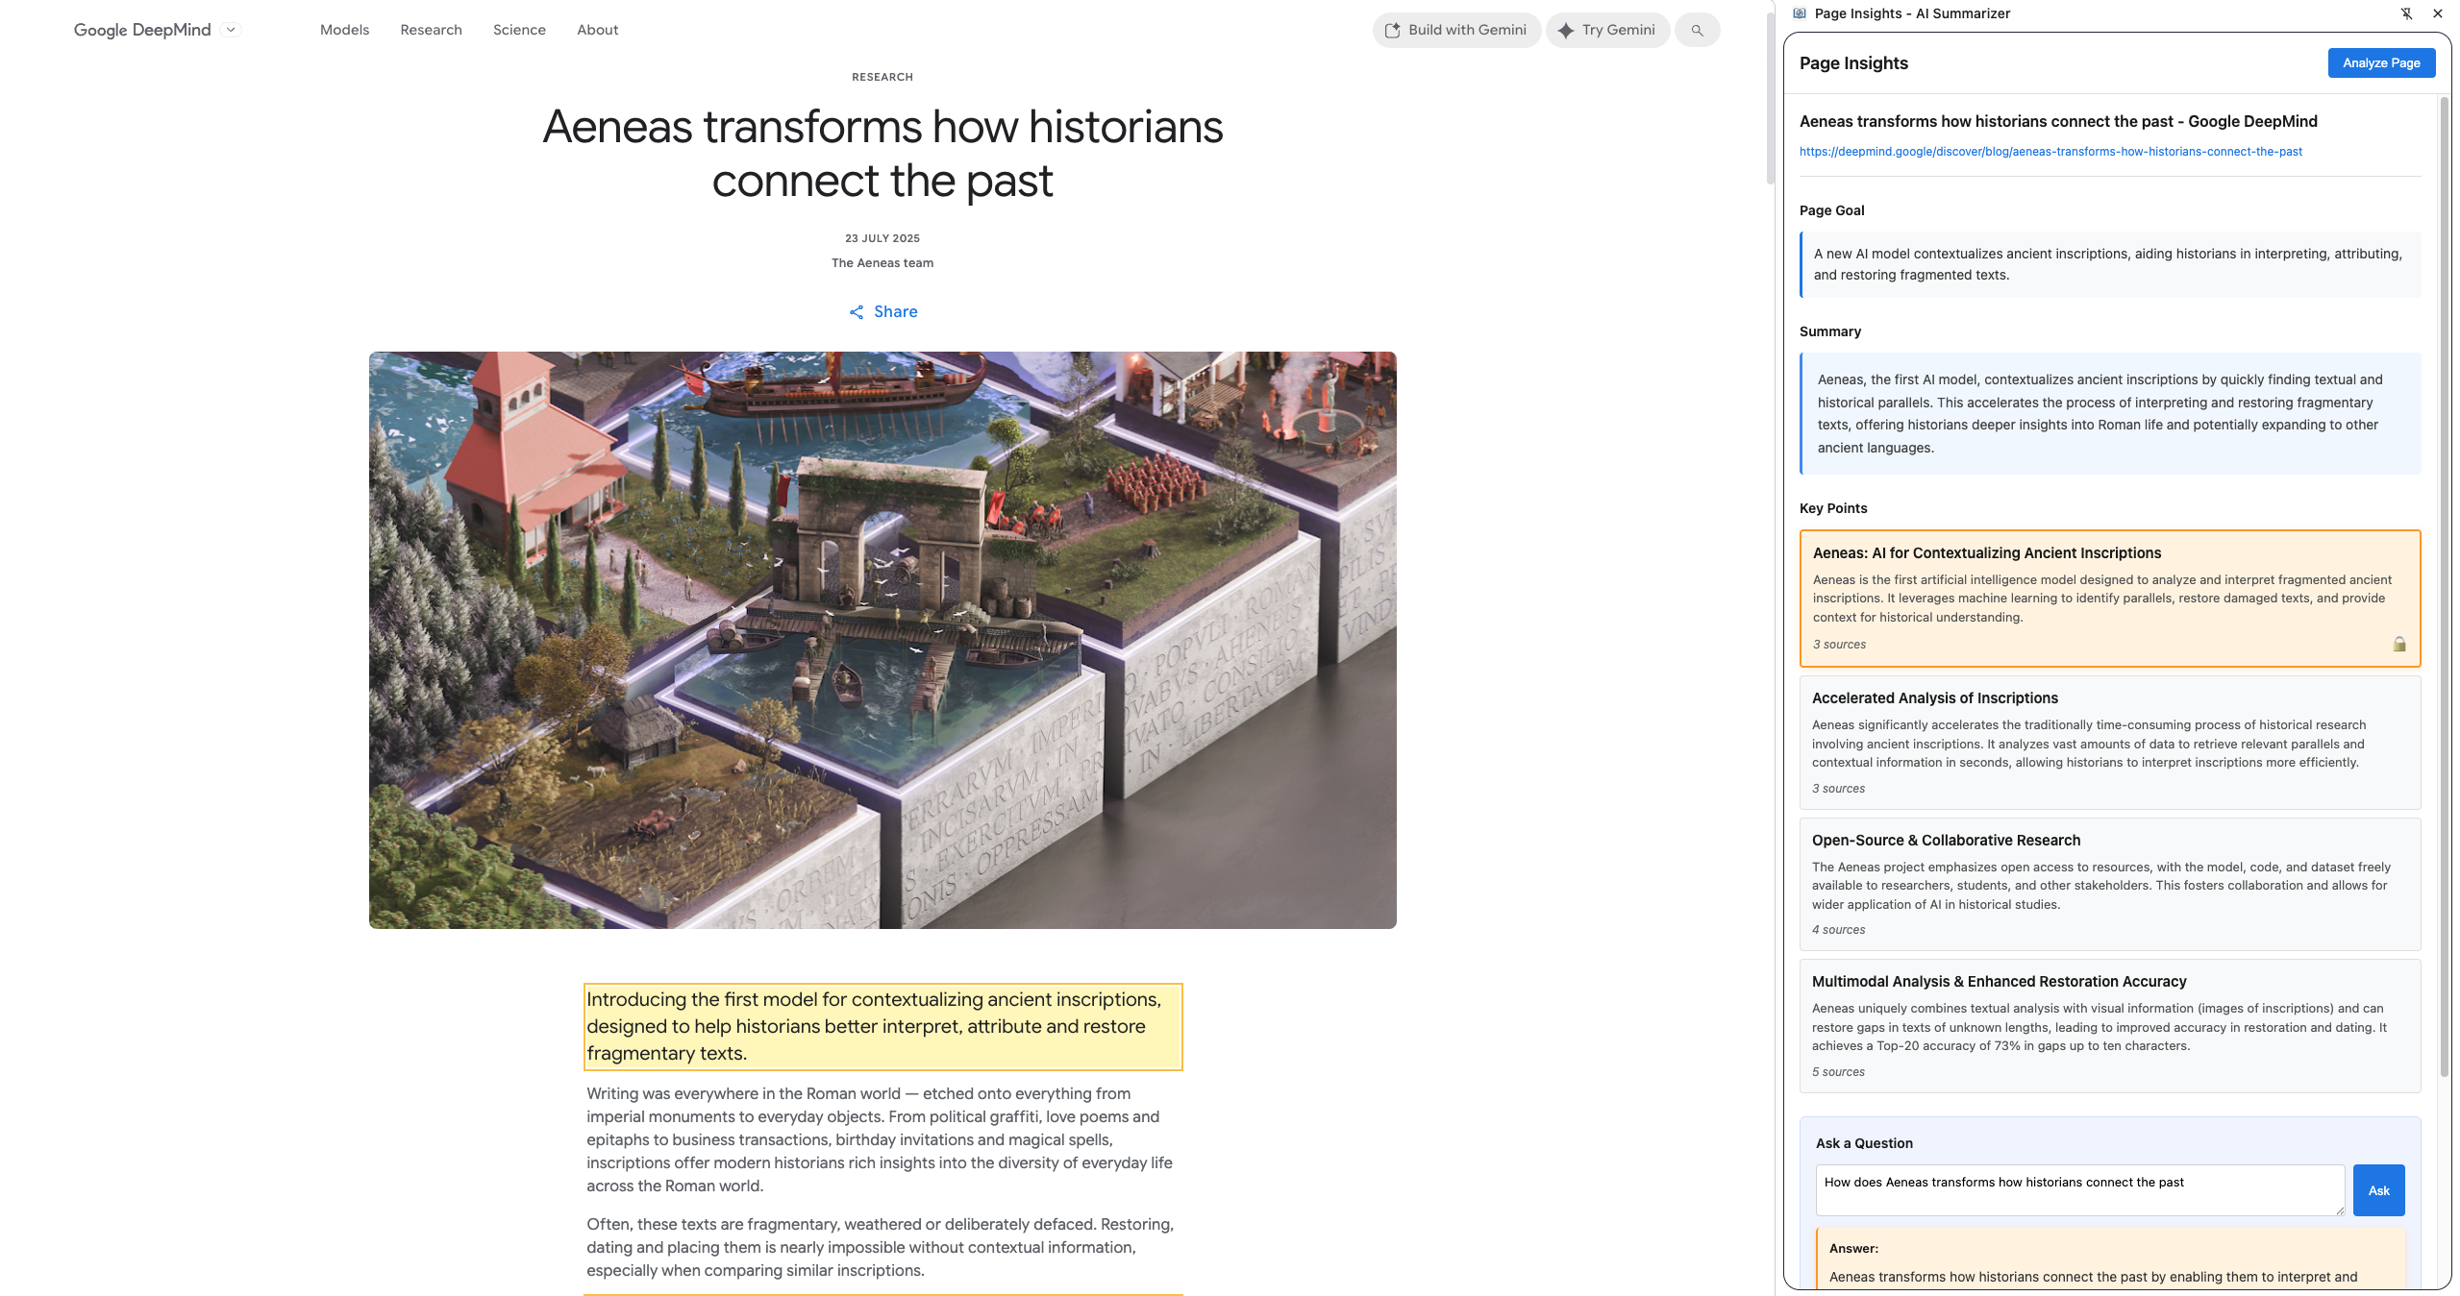Click the Page Insights extension icon
This screenshot has width=2460, height=1296.
[x=1800, y=13]
